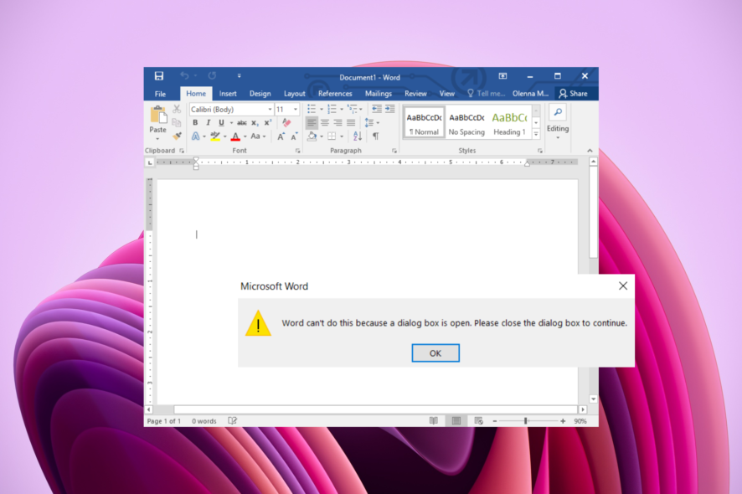Select Center alignment option
This screenshot has width=742, height=494.
[x=325, y=123]
